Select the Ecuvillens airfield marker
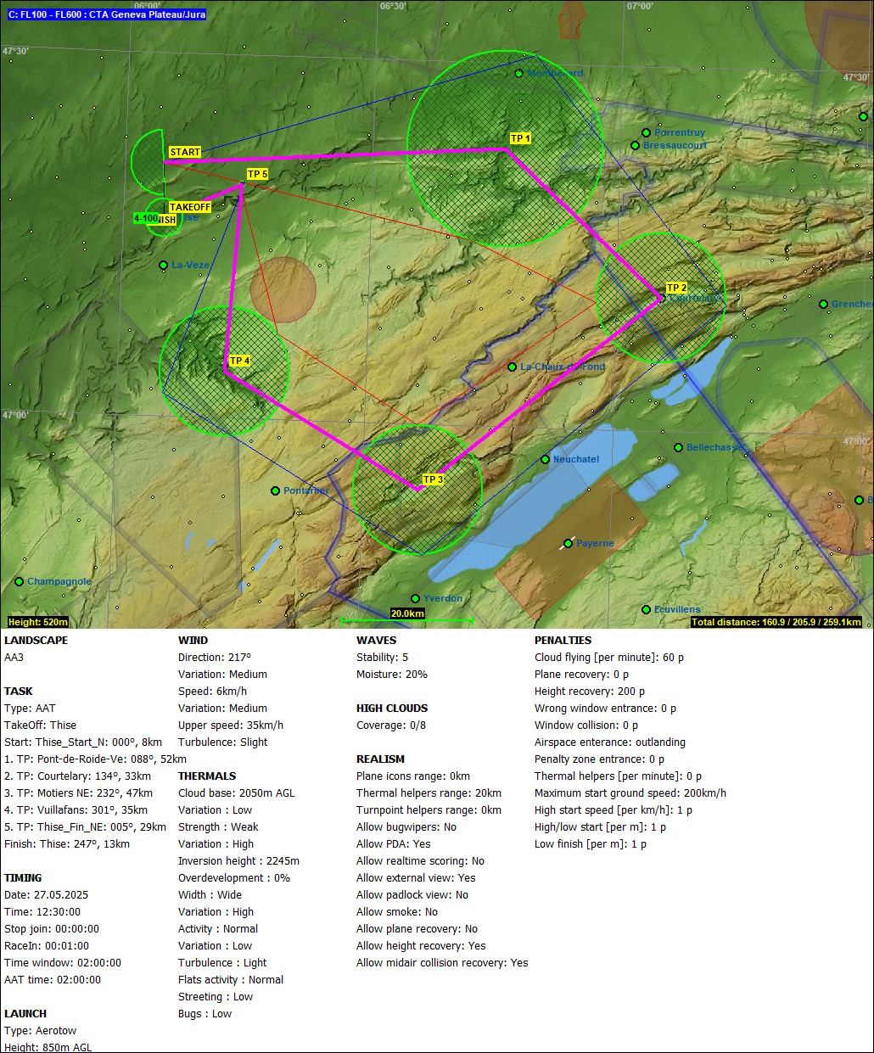The image size is (874, 1053). click(647, 610)
